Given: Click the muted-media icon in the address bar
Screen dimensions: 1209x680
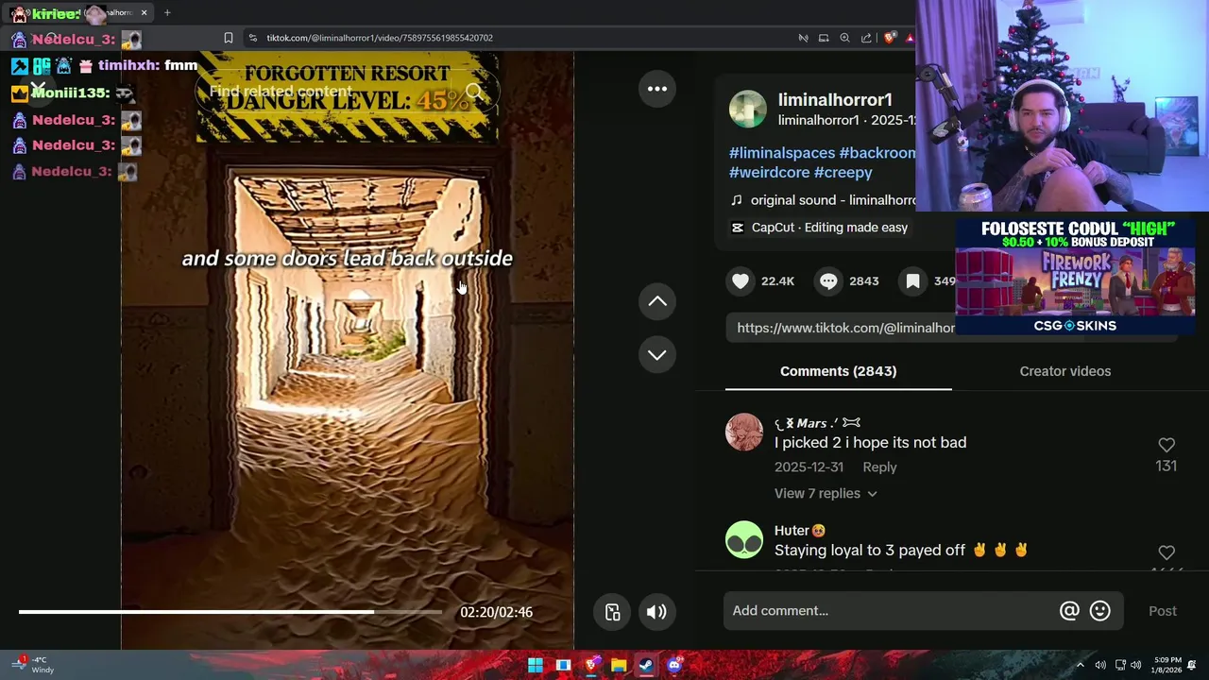Looking at the screenshot, I should (x=803, y=38).
